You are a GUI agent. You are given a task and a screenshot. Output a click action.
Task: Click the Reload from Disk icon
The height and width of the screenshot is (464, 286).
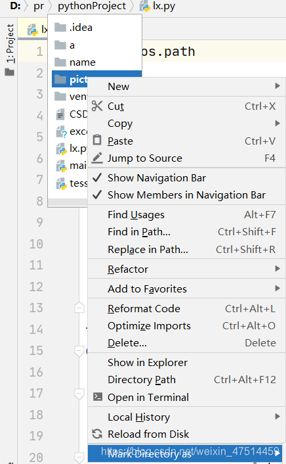[x=97, y=434]
